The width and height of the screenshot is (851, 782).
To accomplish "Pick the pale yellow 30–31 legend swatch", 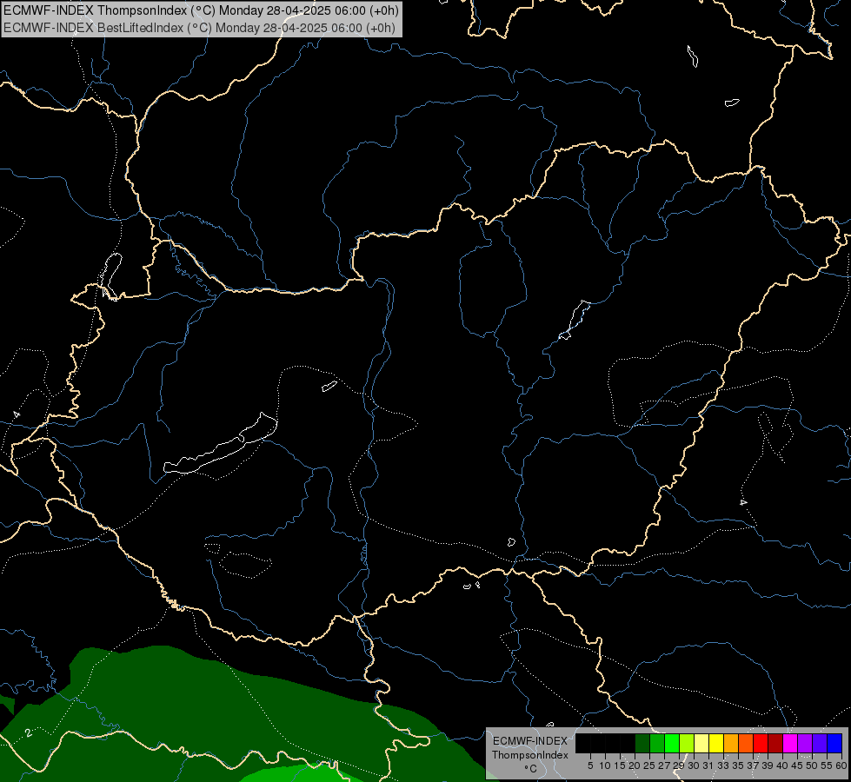I will 701,743.
